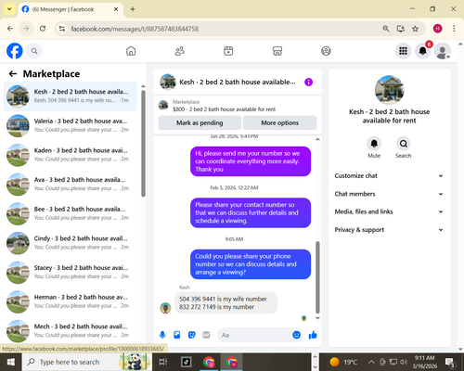The width and height of the screenshot is (464, 371).
Task: Expand Media, files and links section
Action: coord(389,211)
